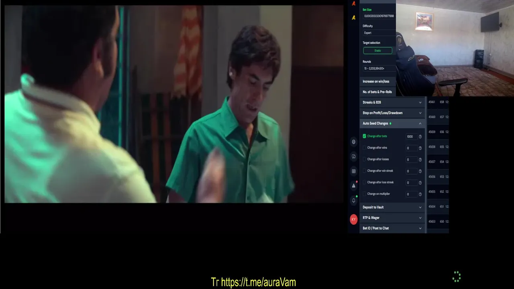
Task: Click the Change after bets value field 1000
Action: (411, 136)
